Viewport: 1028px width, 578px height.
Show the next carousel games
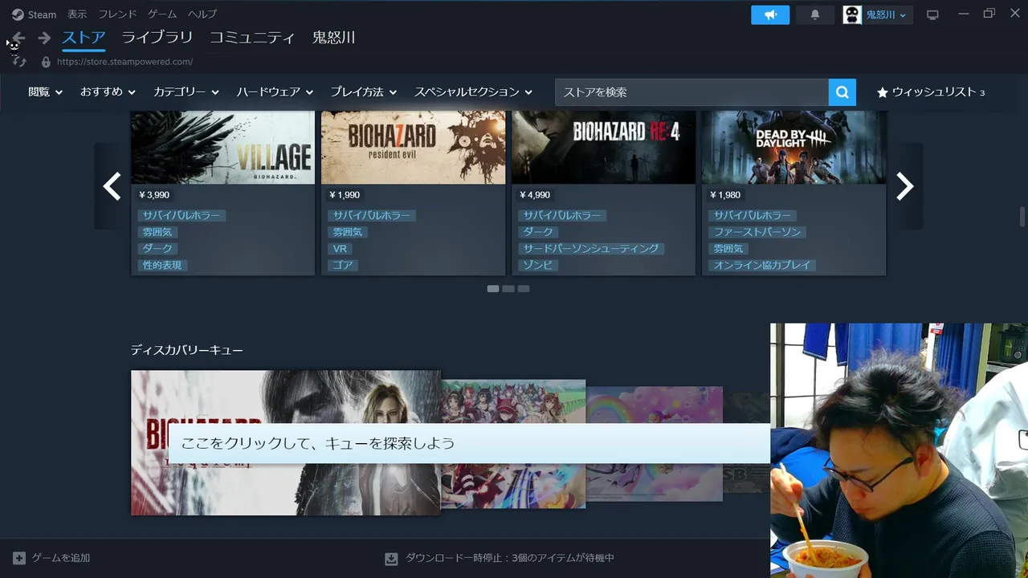click(x=905, y=186)
